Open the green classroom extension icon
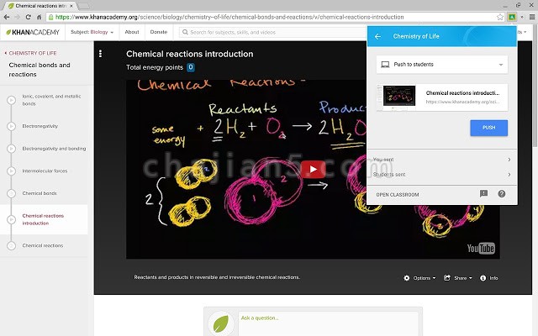The height and width of the screenshot is (336, 538). pyautogui.click(x=512, y=17)
